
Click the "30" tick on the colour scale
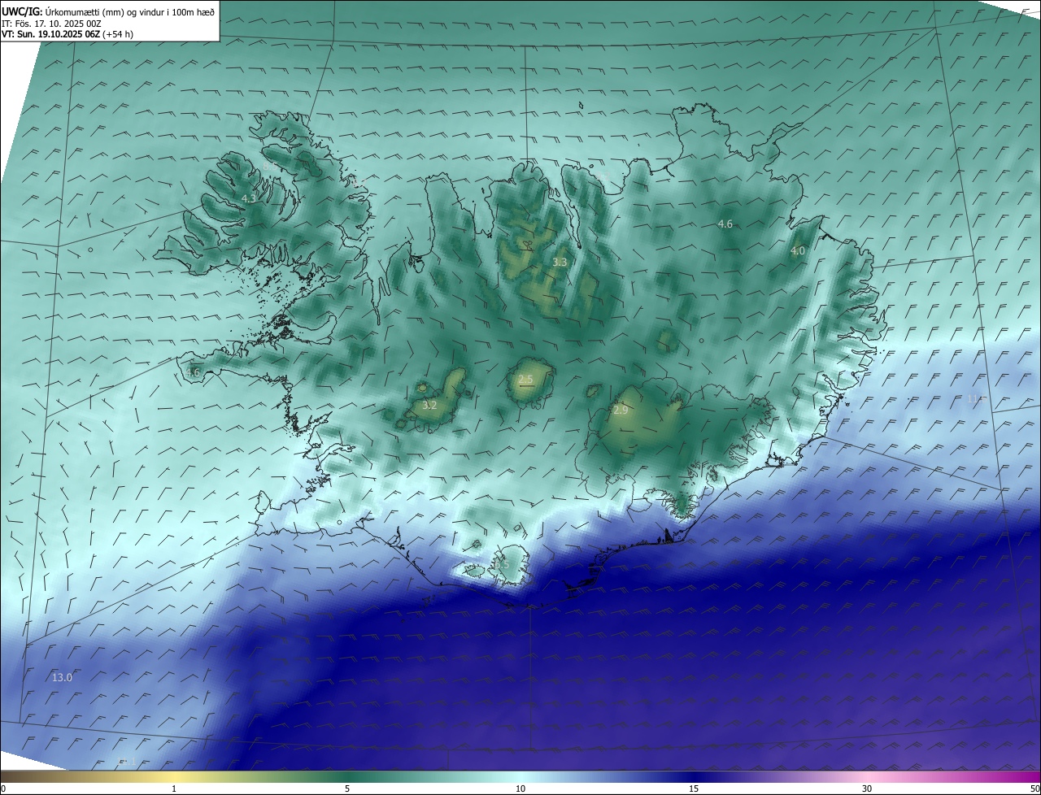pos(867,788)
